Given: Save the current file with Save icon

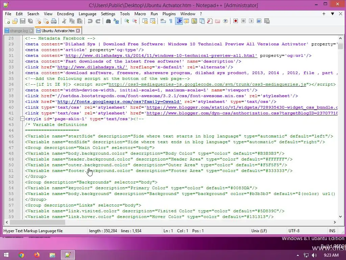Looking at the screenshot, I should point(23,21).
